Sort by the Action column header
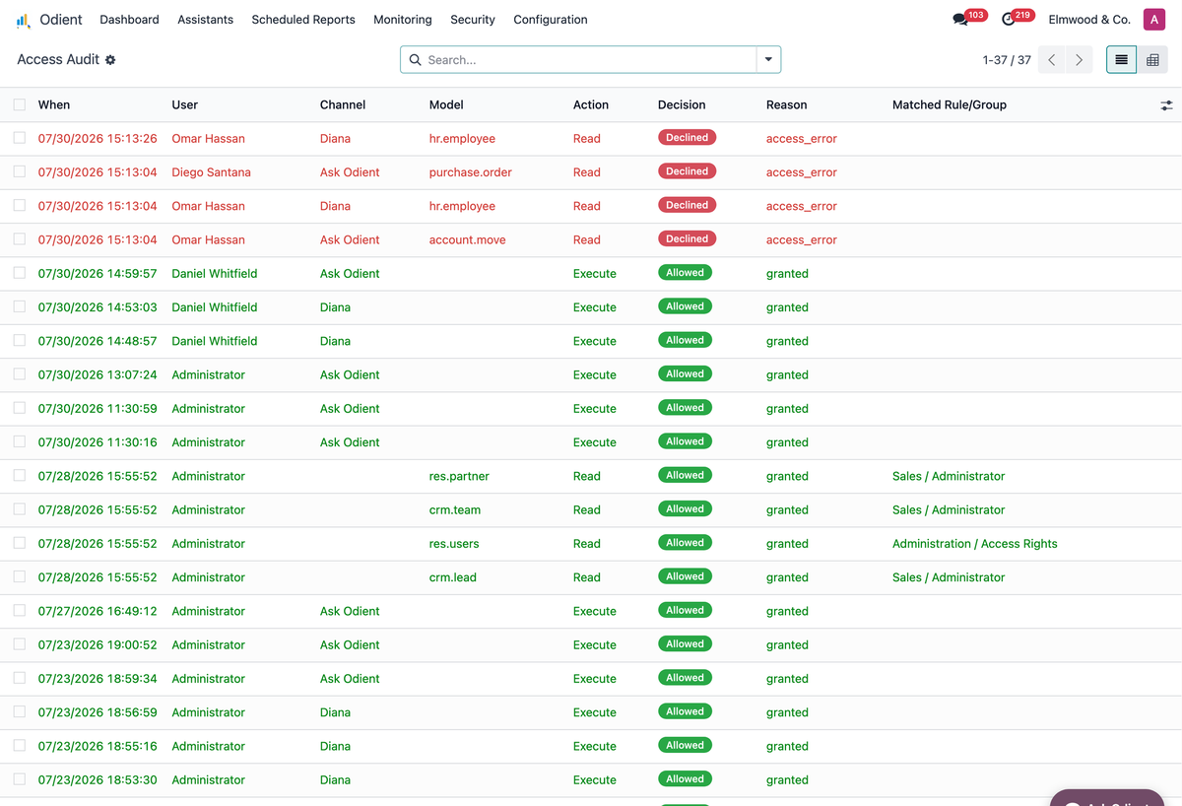This screenshot has width=1182, height=806. pos(591,104)
